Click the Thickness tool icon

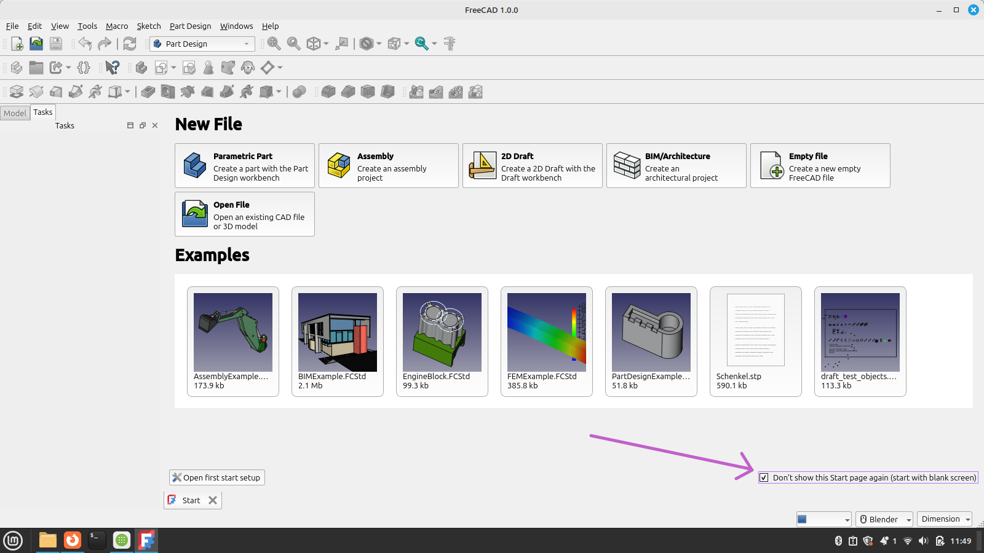click(x=387, y=92)
